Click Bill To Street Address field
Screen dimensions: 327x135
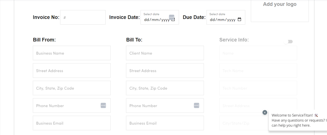tap(165, 70)
